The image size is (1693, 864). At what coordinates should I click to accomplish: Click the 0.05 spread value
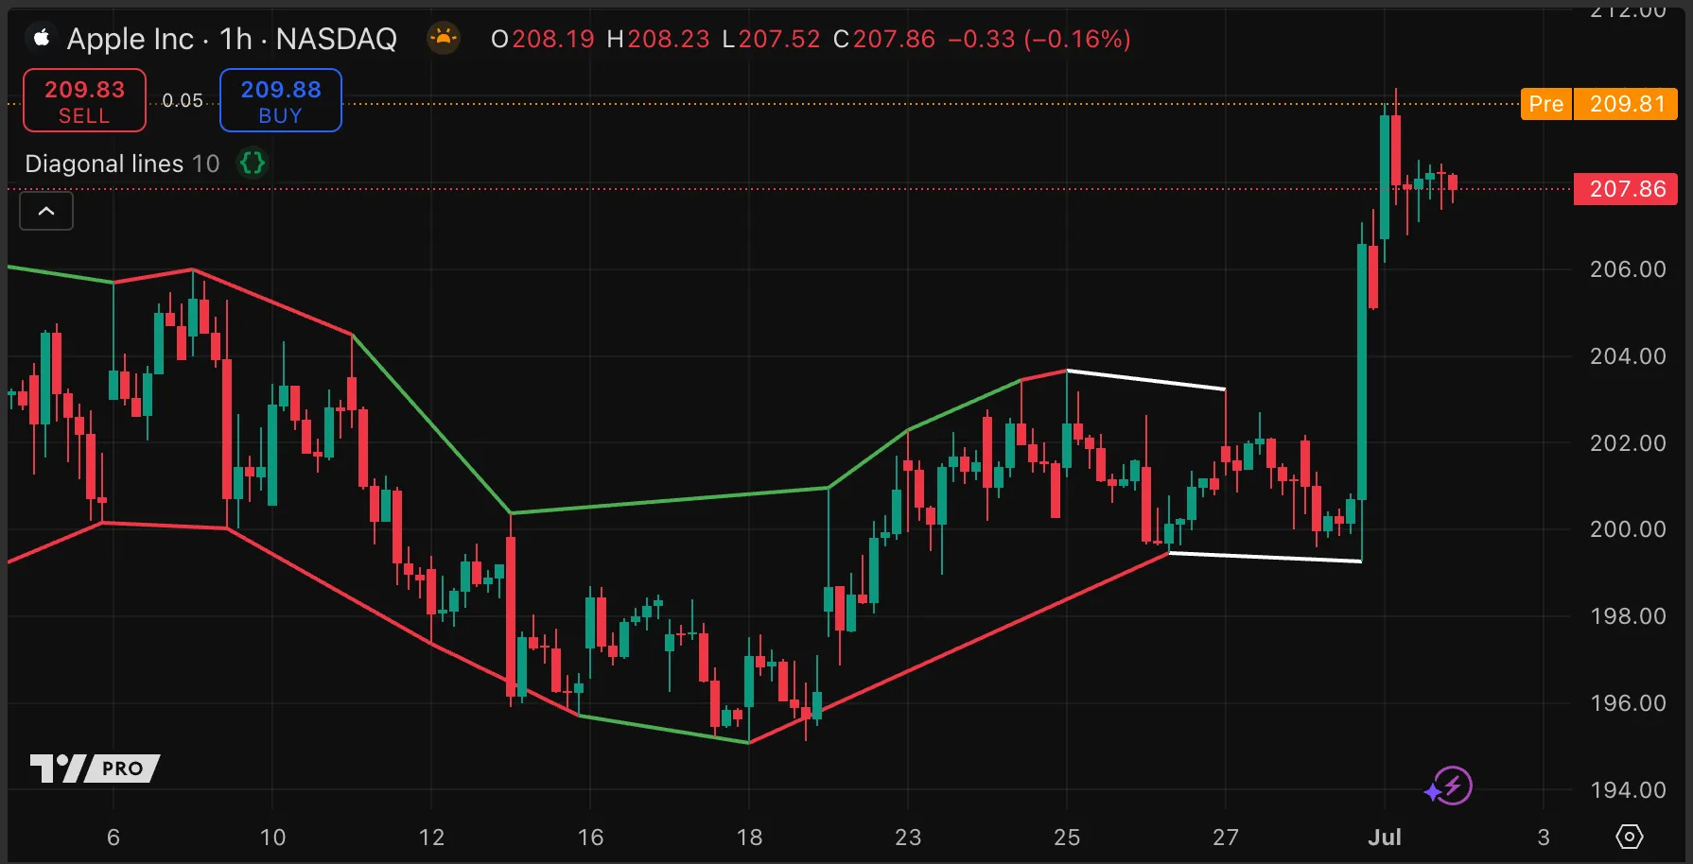(x=183, y=100)
